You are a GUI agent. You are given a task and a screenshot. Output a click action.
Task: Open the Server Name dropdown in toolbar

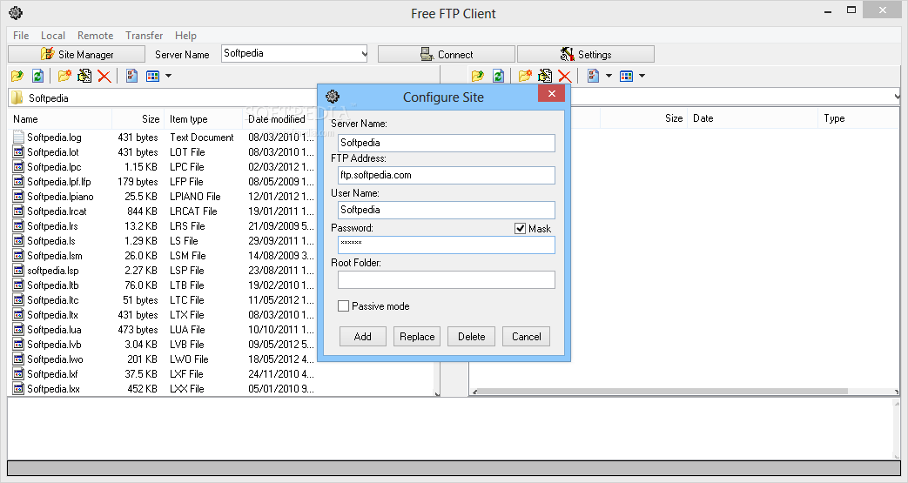click(x=364, y=54)
